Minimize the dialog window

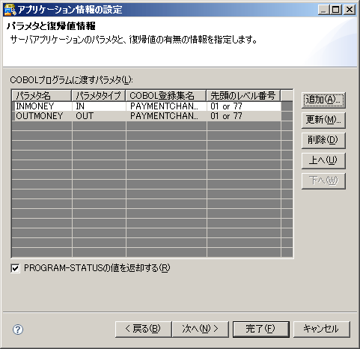(324, 10)
